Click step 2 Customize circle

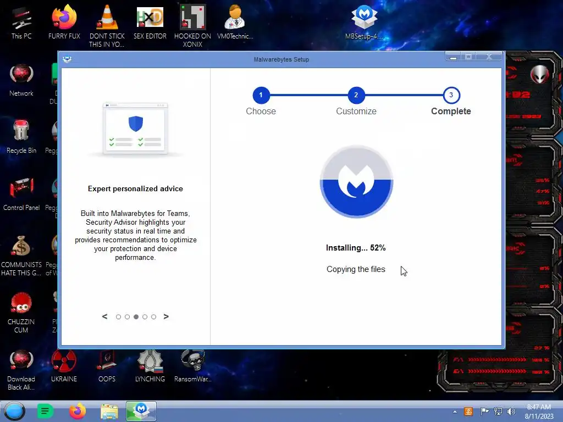[x=356, y=95]
